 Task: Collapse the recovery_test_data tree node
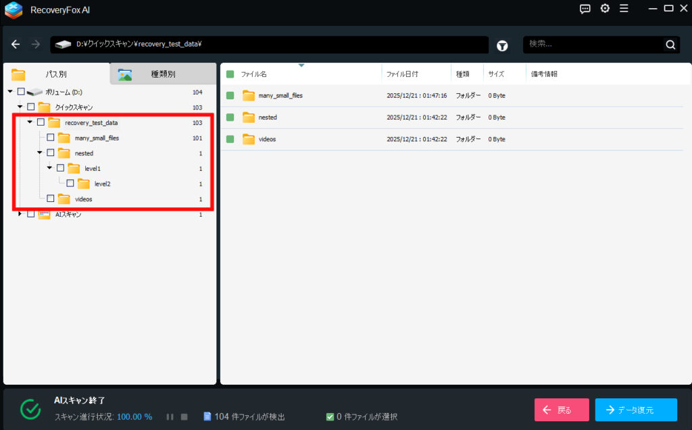(x=30, y=122)
